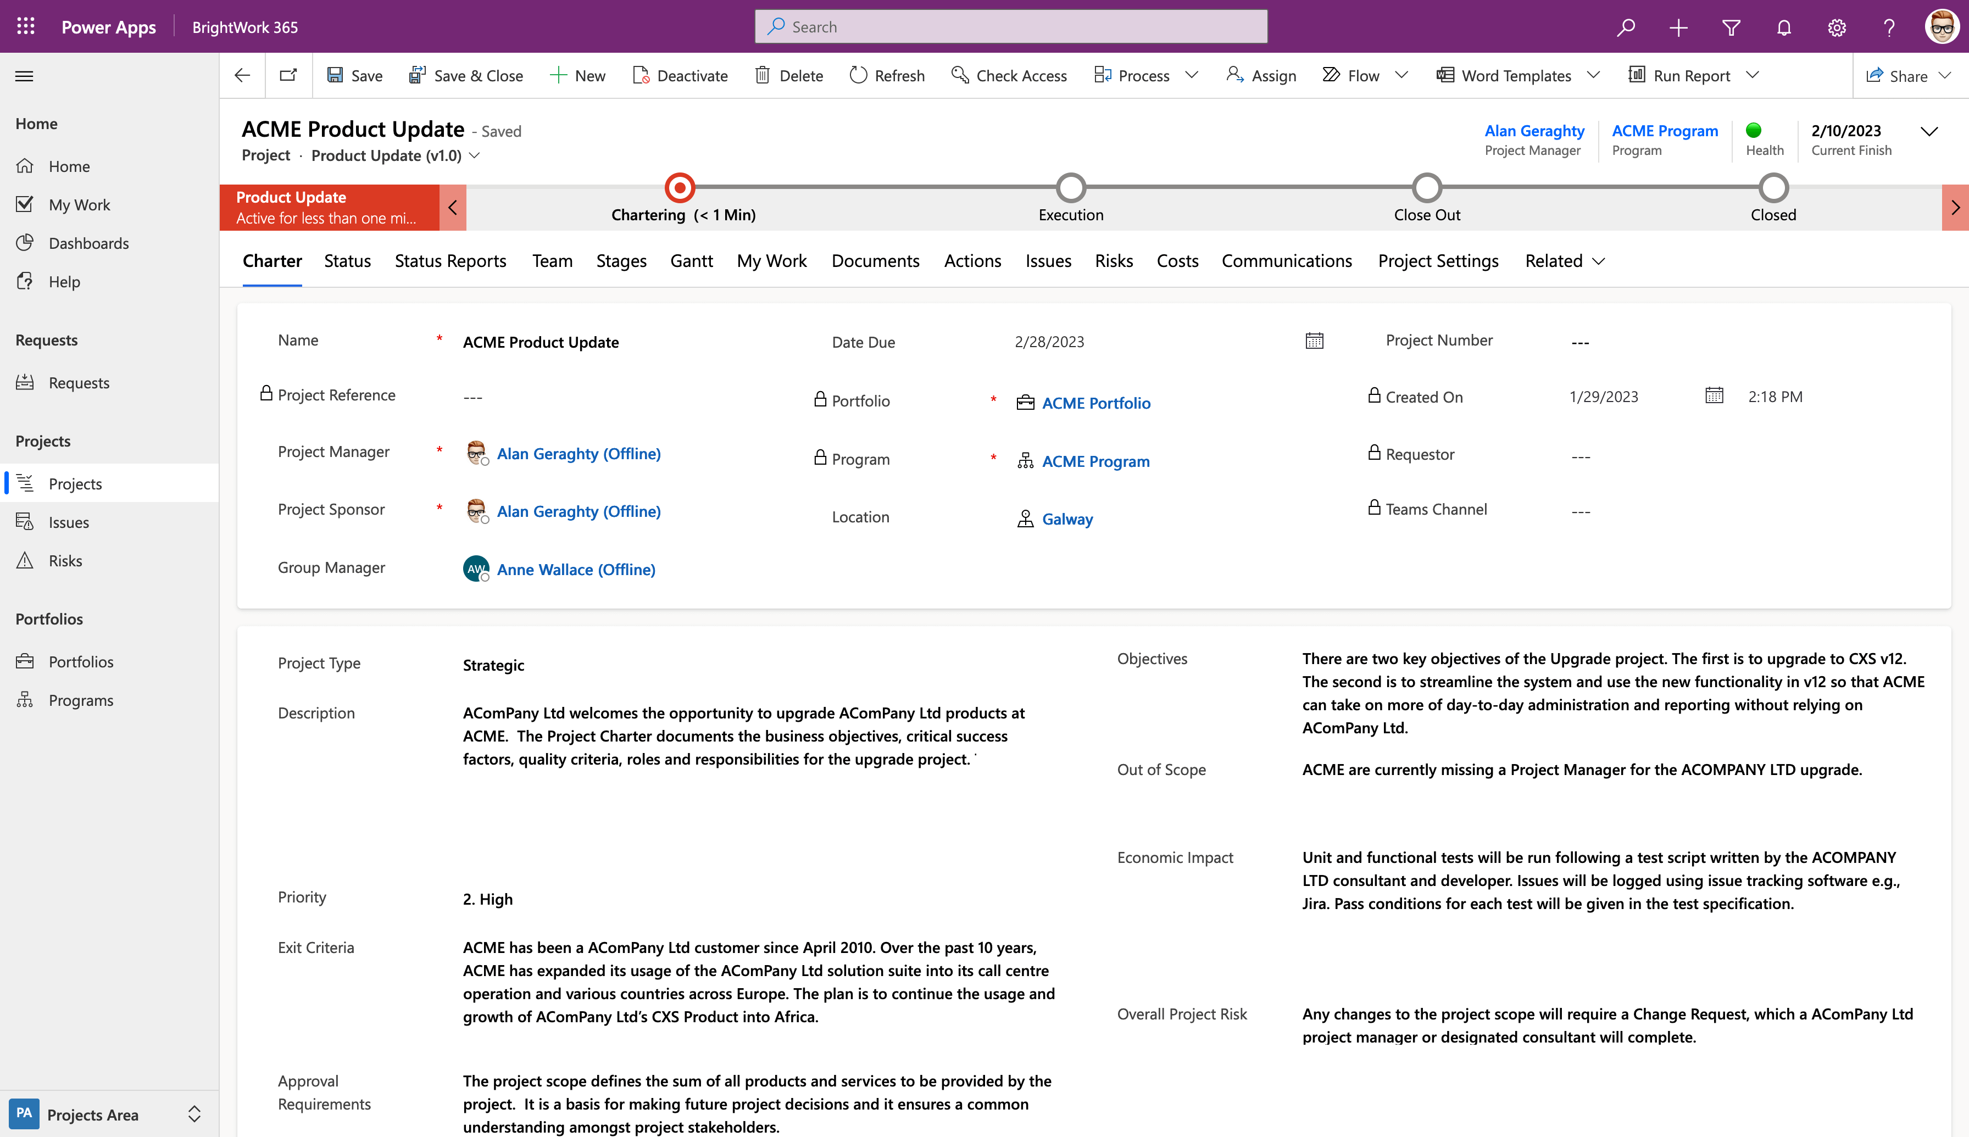Open Risks in the sidebar
The height and width of the screenshot is (1137, 1969).
click(x=65, y=561)
